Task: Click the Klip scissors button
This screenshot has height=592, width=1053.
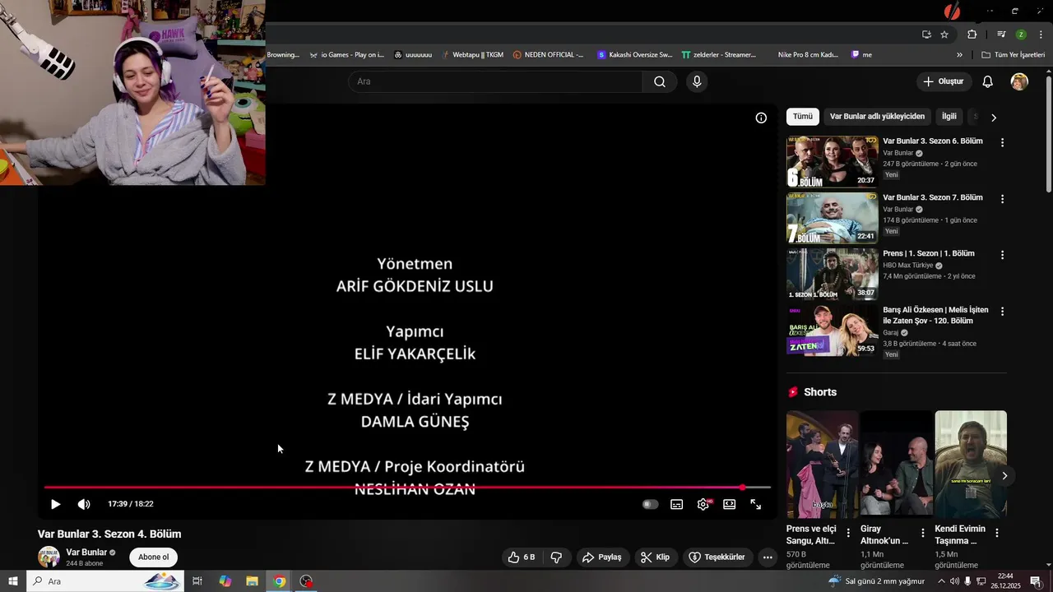Action: pyautogui.click(x=655, y=557)
